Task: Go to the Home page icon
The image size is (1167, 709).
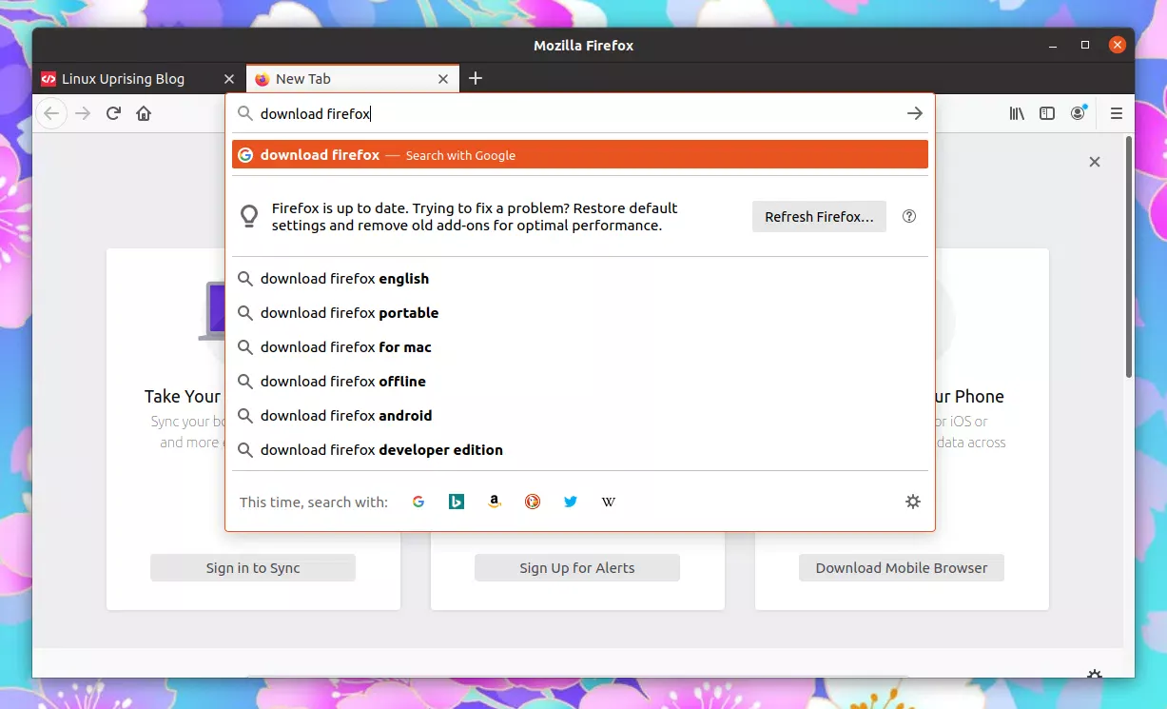Action: click(x=144, y=113)
